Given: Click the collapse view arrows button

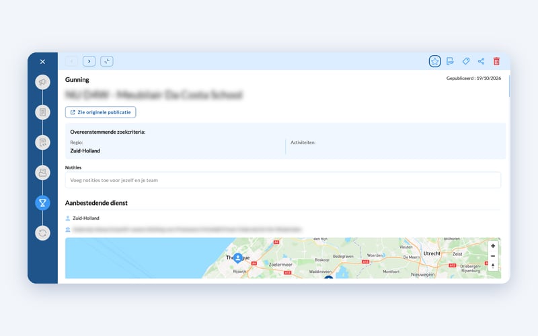Looking at the screenshot, I should (107, 61).
